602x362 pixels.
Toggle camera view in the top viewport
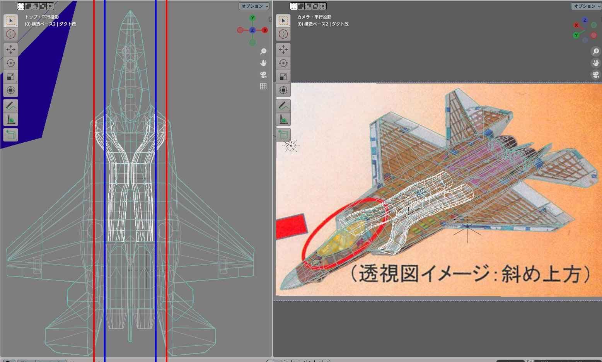click(x=263, y=75)
